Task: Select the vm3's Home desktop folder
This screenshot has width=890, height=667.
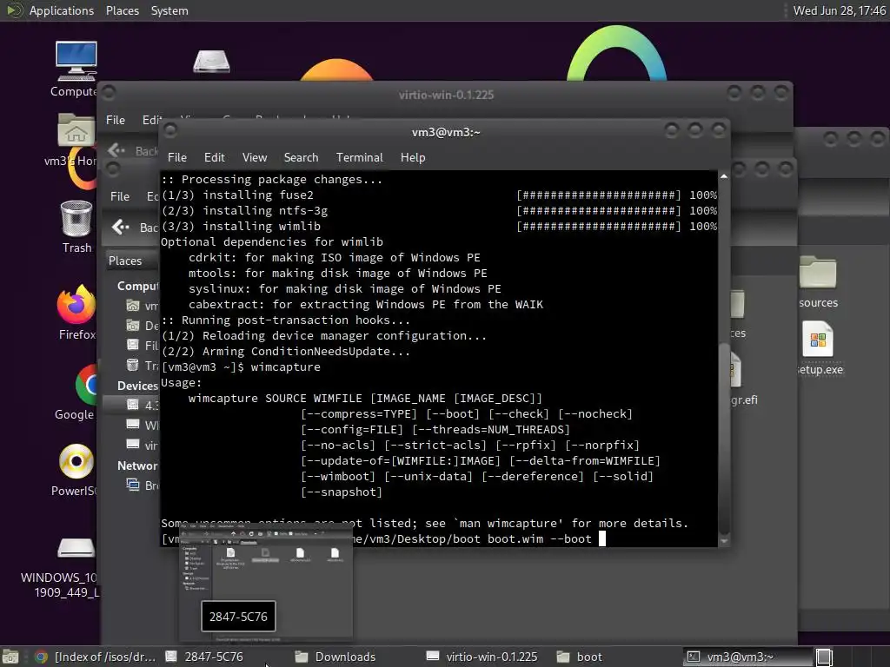Action: pyautogui.click(x=75, y=140)
